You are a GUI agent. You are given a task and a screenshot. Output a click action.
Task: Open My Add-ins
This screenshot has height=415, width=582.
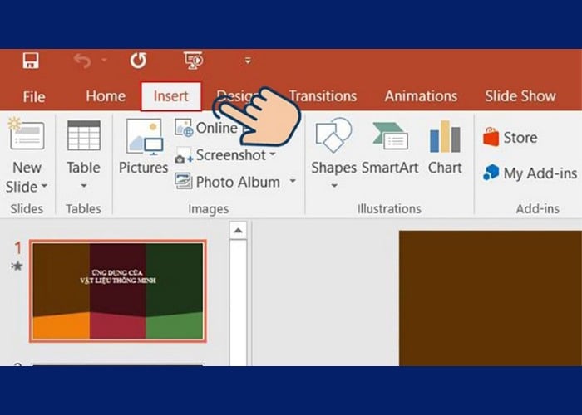tap(530, 173)
